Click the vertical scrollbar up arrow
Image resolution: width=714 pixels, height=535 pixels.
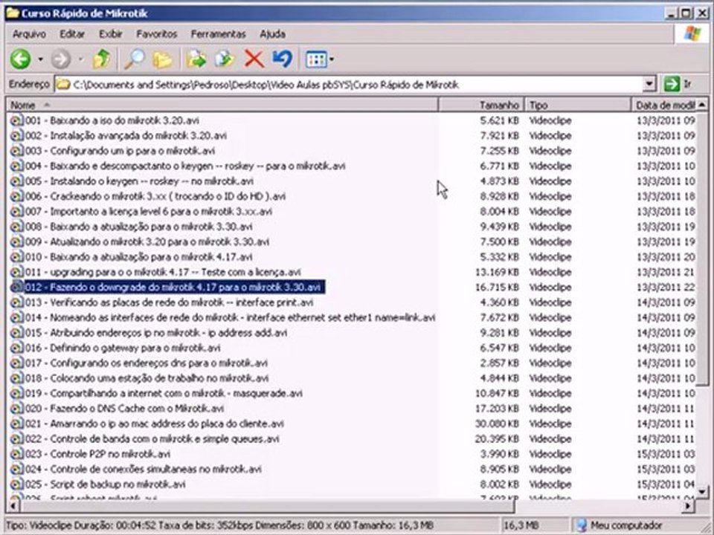pos(702,105)
